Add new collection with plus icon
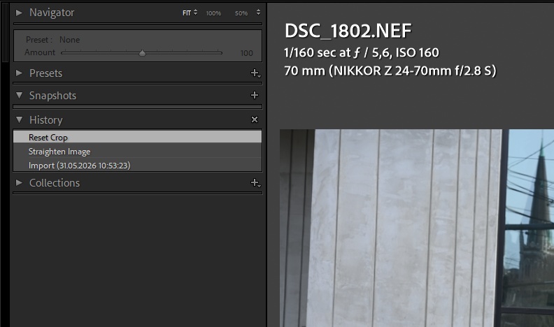 pyautogui.click(x=255, y=183)
